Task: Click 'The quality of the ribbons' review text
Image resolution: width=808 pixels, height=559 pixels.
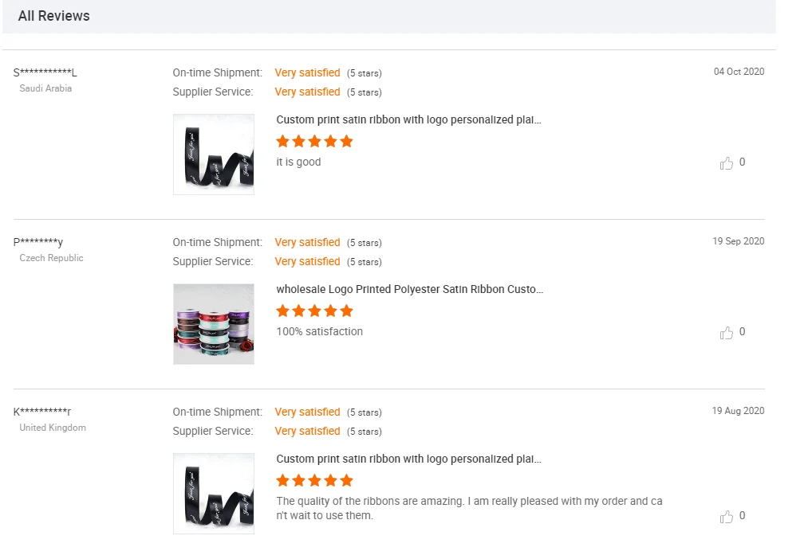Action: [469, 508]
